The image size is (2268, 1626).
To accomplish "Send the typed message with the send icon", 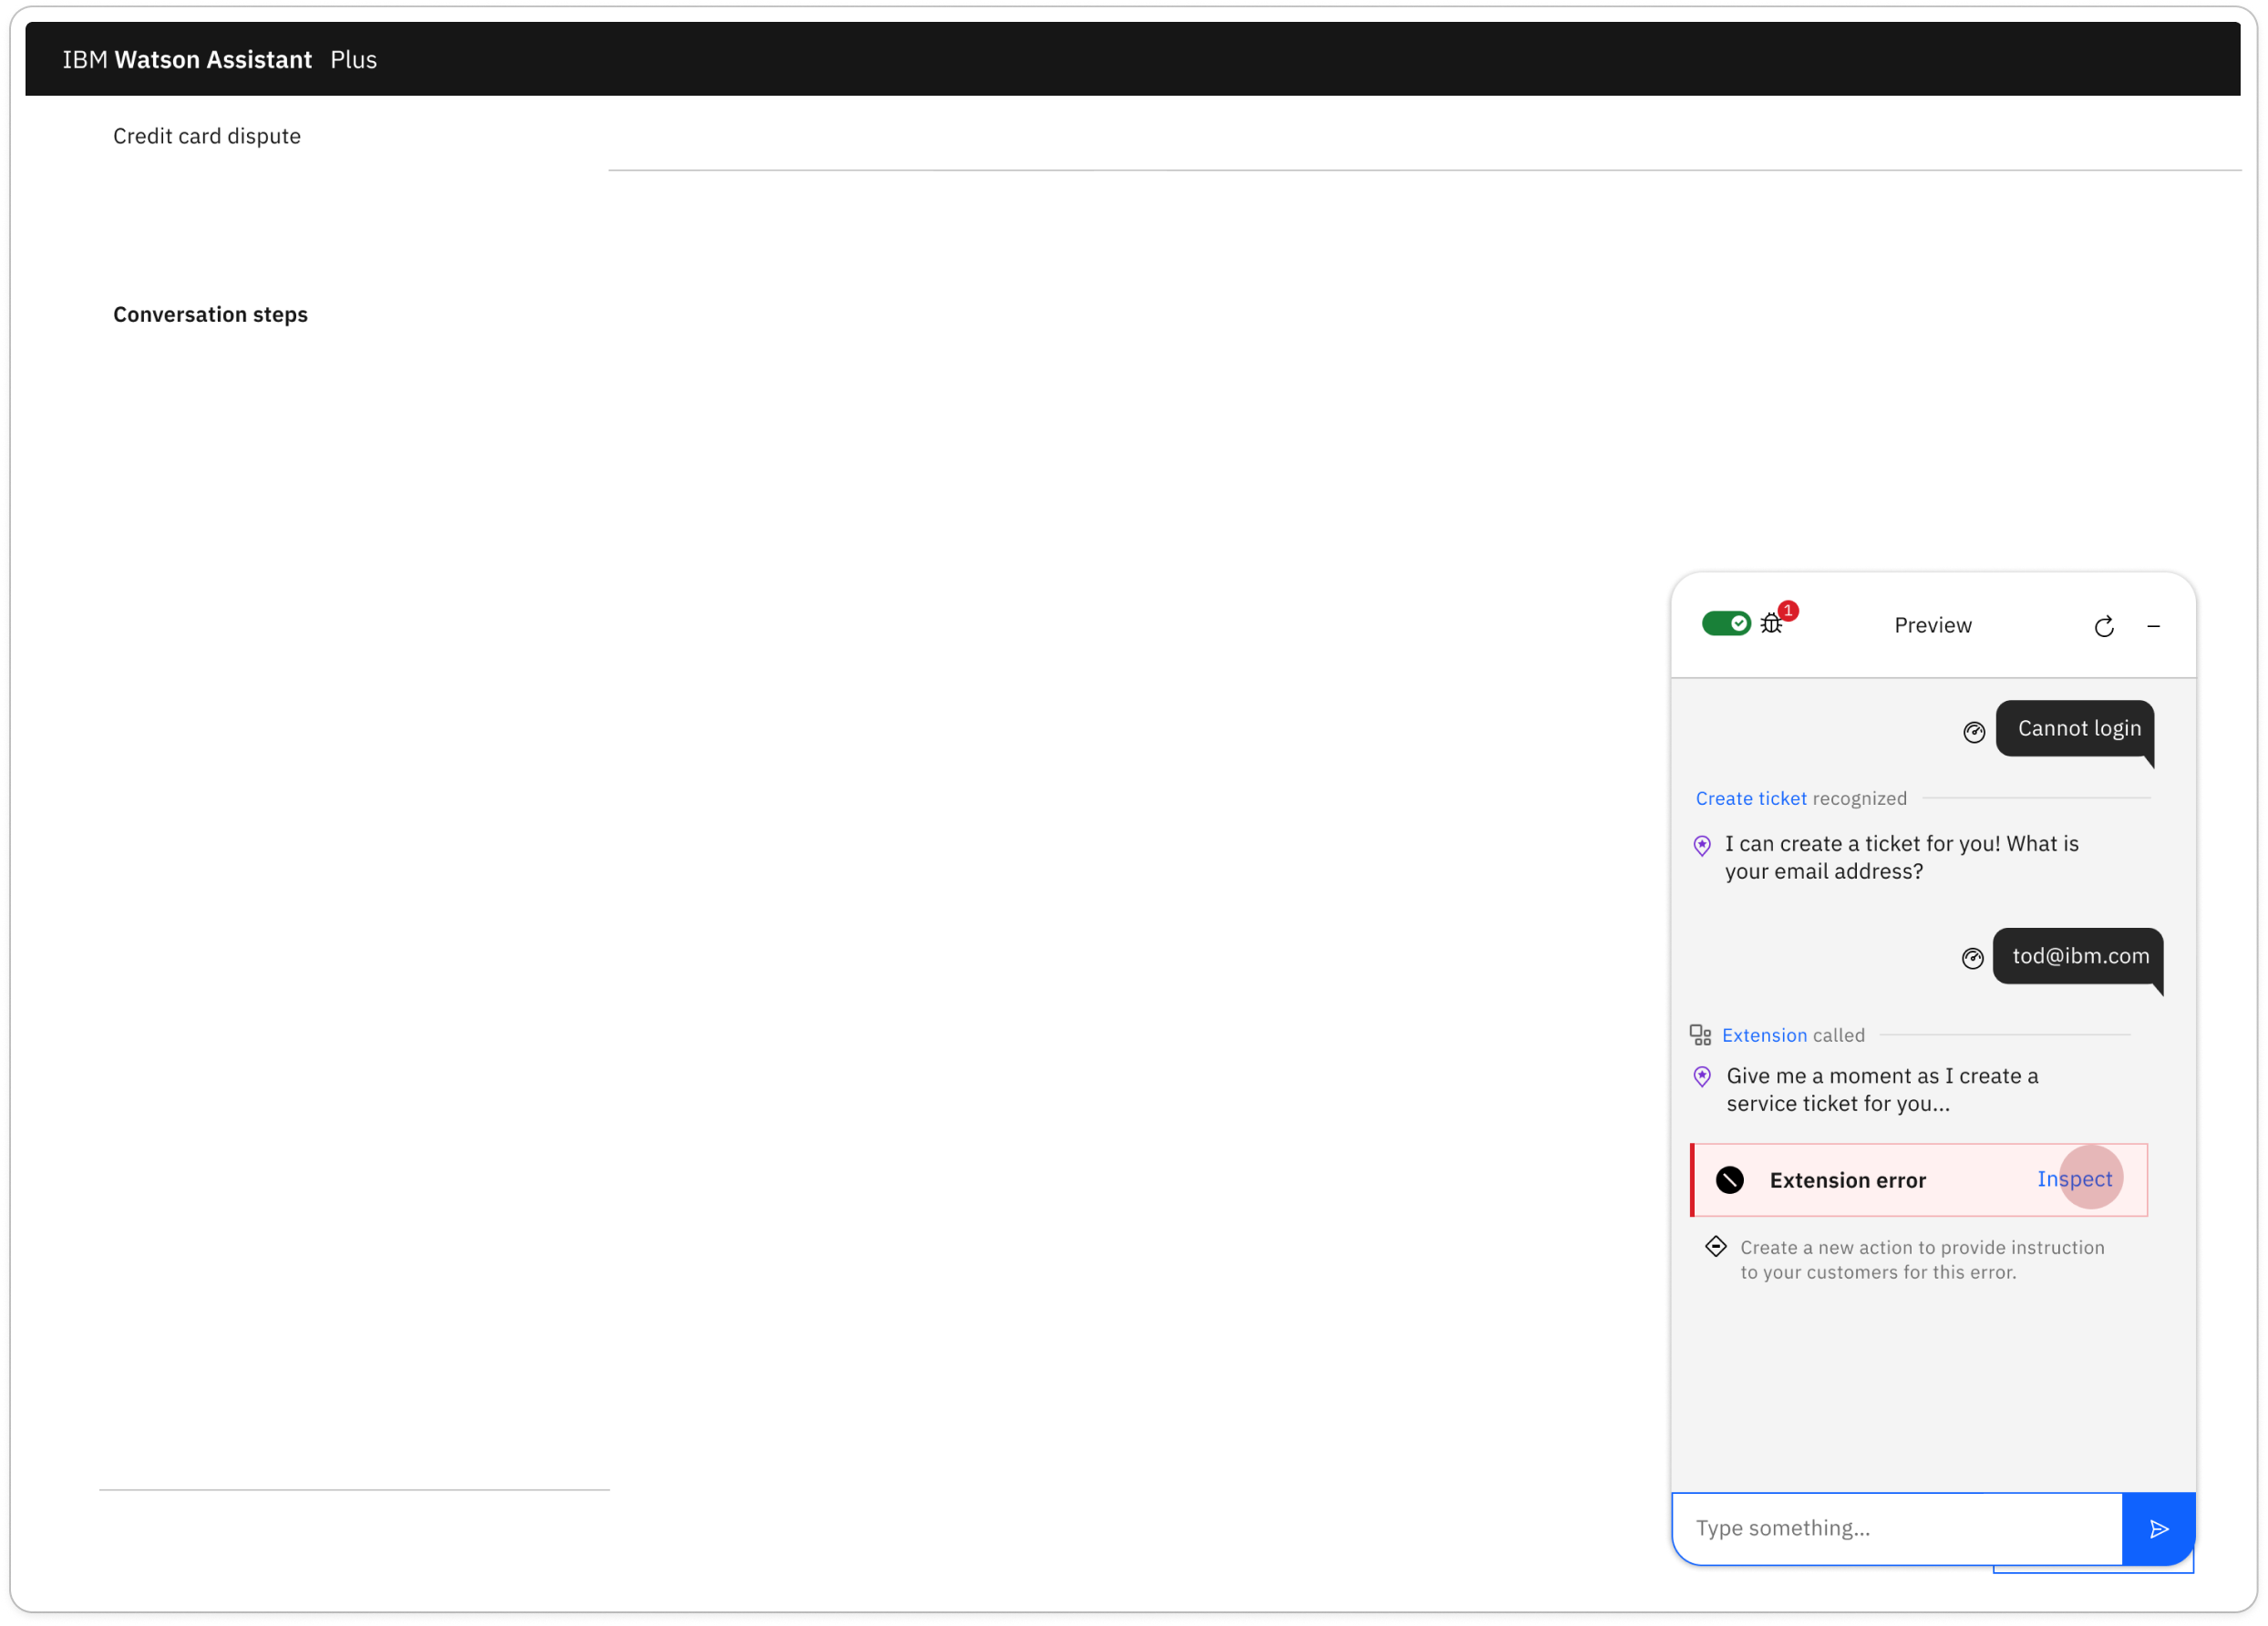I will (x=2159, y=1528).
